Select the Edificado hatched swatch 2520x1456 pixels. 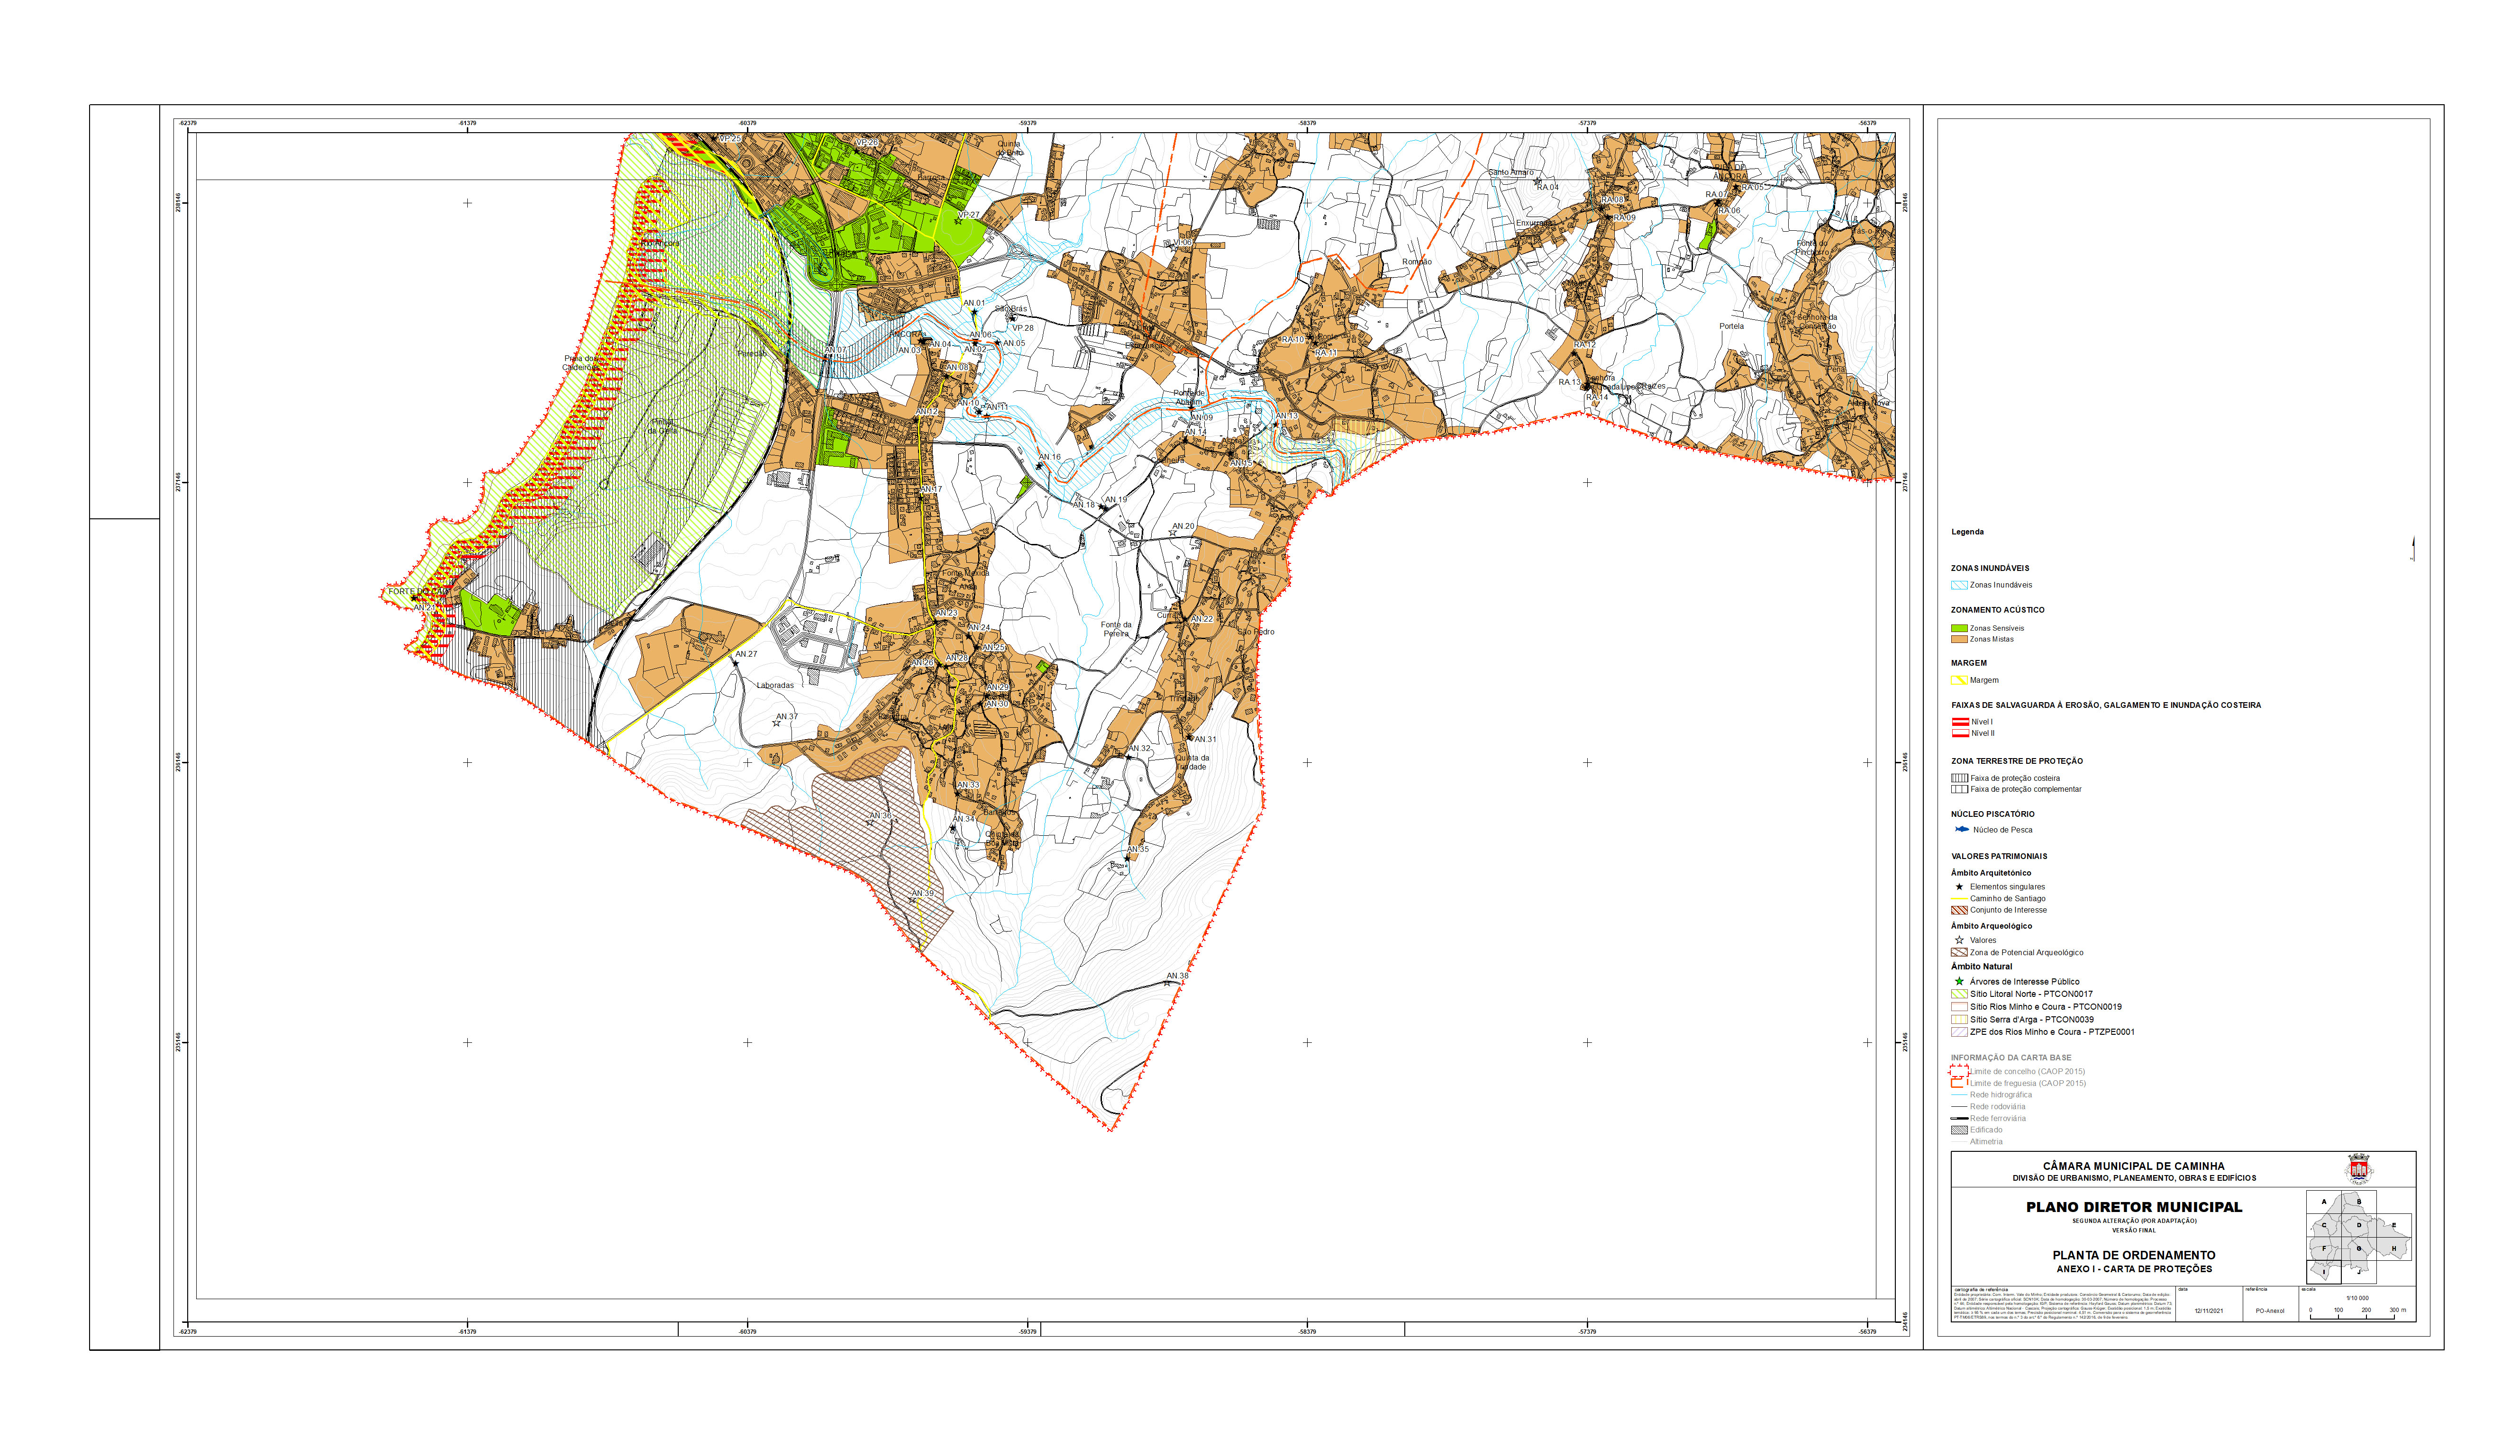click(x=1959, y=1130)
